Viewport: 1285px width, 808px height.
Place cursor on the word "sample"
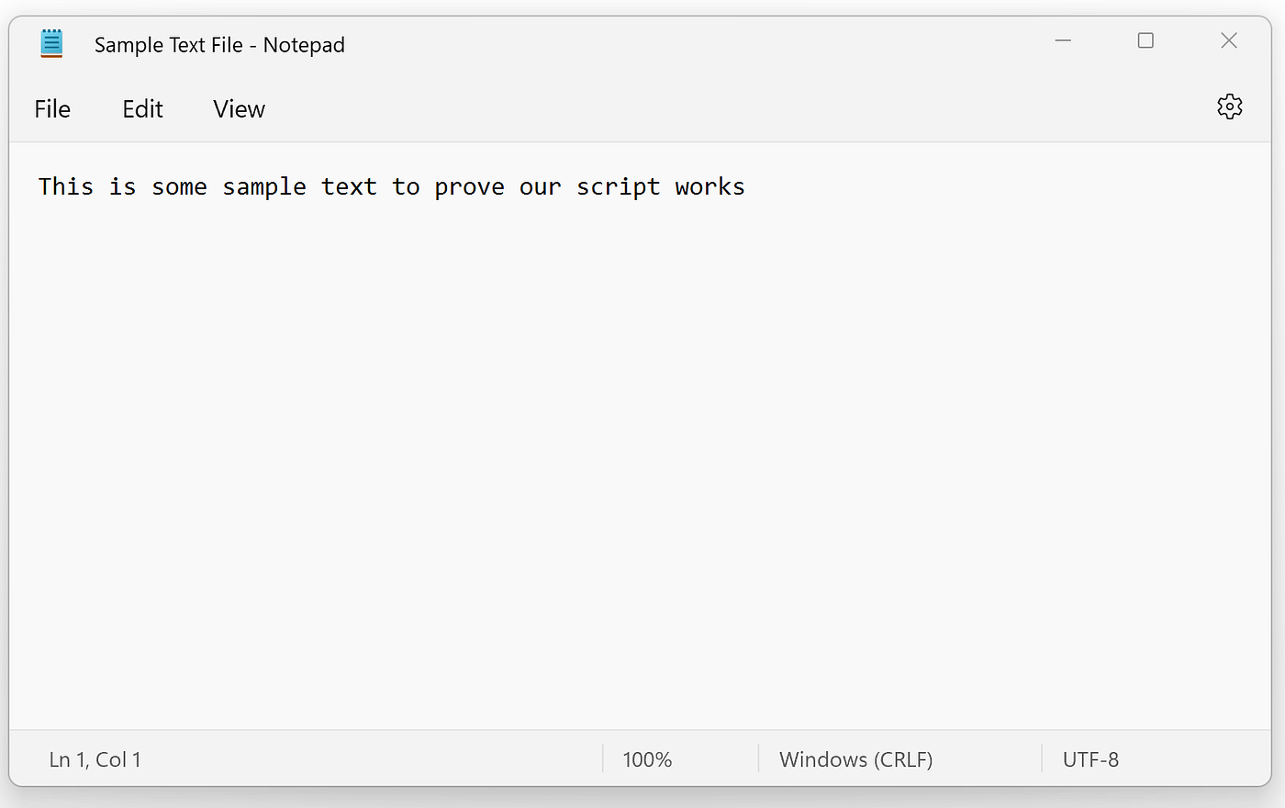tap(264, 187)
